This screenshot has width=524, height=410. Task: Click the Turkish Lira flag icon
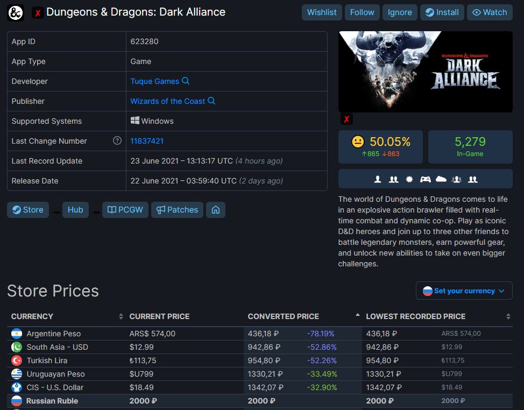pyautogui.click(x=17, y=360)
